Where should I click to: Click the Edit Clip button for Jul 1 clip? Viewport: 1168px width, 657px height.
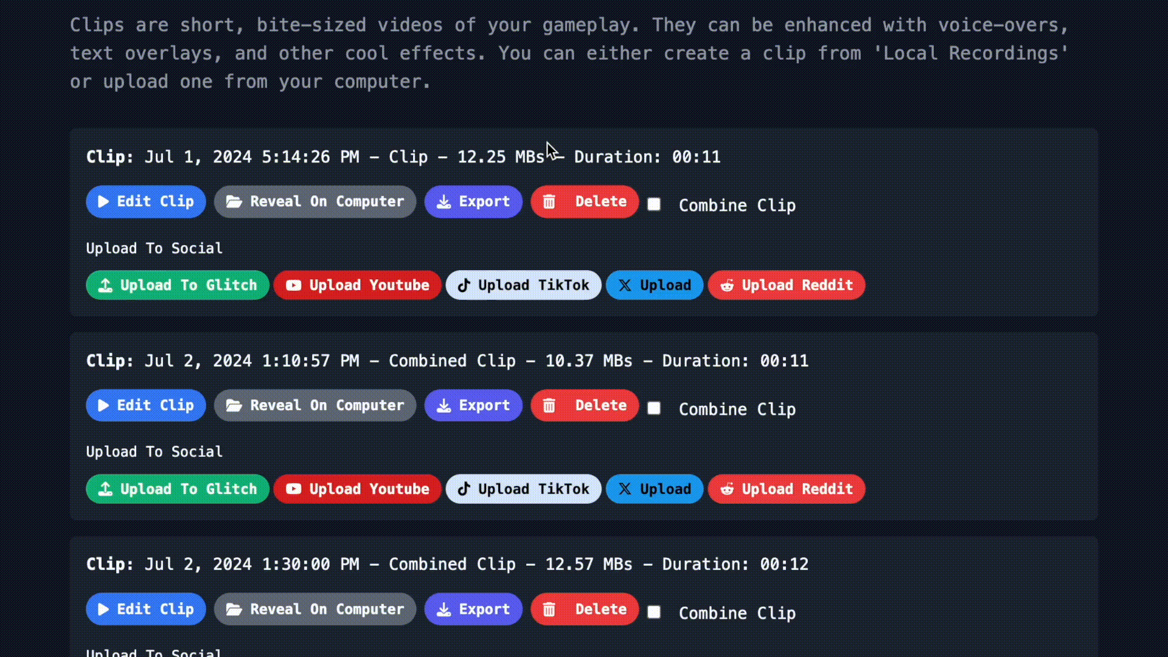[146, 201]
